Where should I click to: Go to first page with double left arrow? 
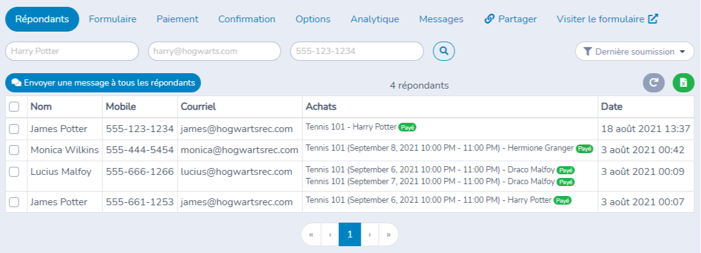tap(311, 234)
